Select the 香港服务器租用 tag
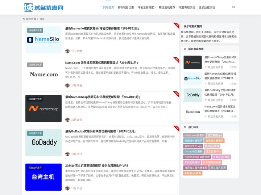 [x=214, y=141]
